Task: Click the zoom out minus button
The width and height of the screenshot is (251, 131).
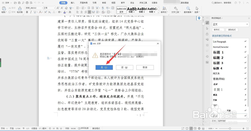Action: (x=216, y=128)
